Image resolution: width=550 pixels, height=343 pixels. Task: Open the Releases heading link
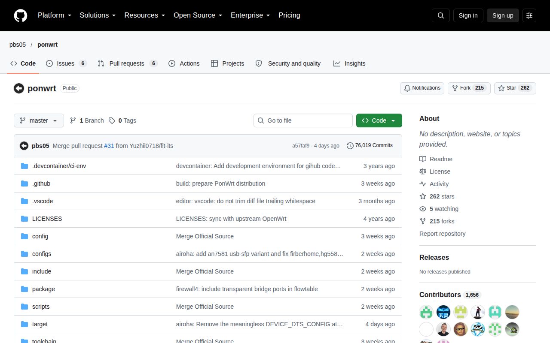(434, 257)
